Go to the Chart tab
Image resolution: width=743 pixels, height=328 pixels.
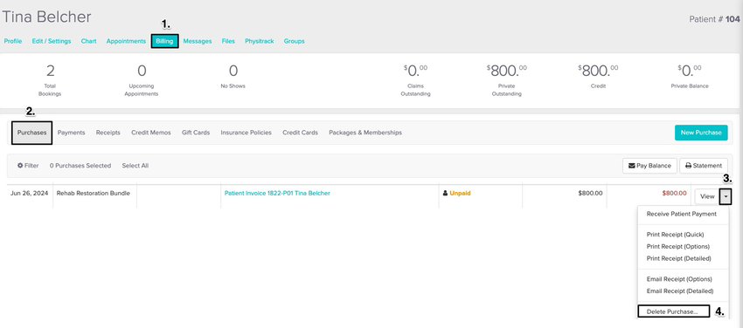[x=88, y=41]
